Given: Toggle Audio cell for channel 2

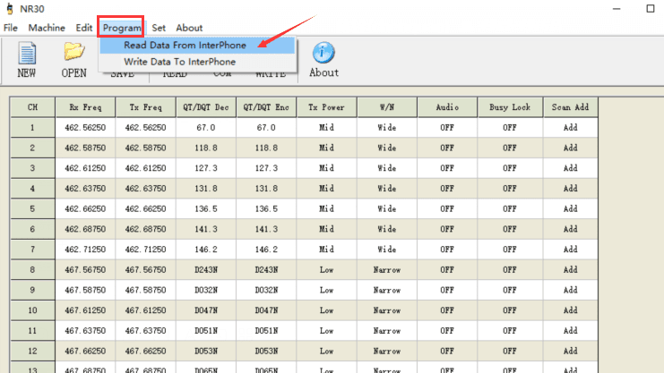Looking at the screenshot, I should pos(446,148).
